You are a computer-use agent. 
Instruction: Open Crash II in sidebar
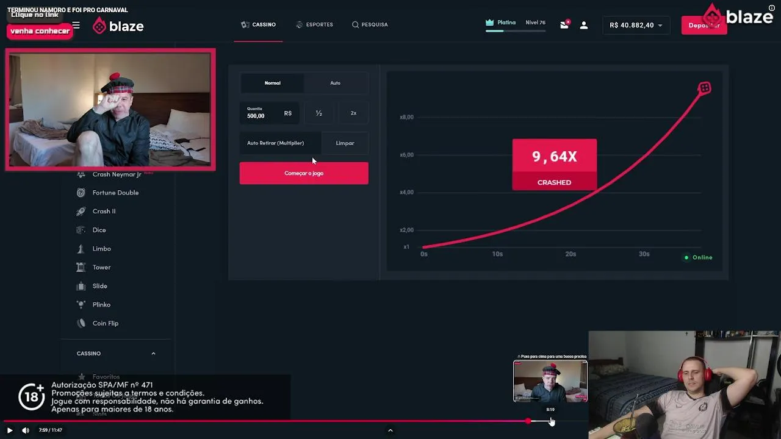click(x=104, y=211)
